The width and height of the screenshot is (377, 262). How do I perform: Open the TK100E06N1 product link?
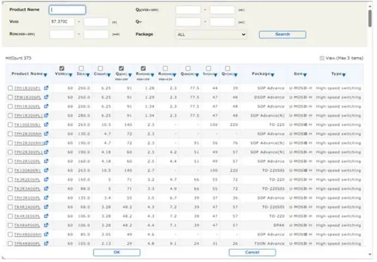pyautogui.click(x=27, y=125)
